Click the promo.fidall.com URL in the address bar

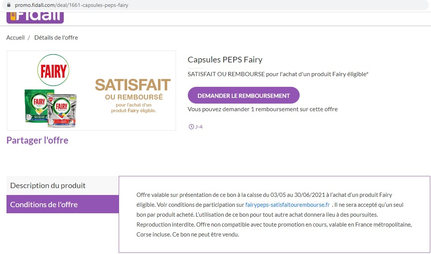coord(71,5)
